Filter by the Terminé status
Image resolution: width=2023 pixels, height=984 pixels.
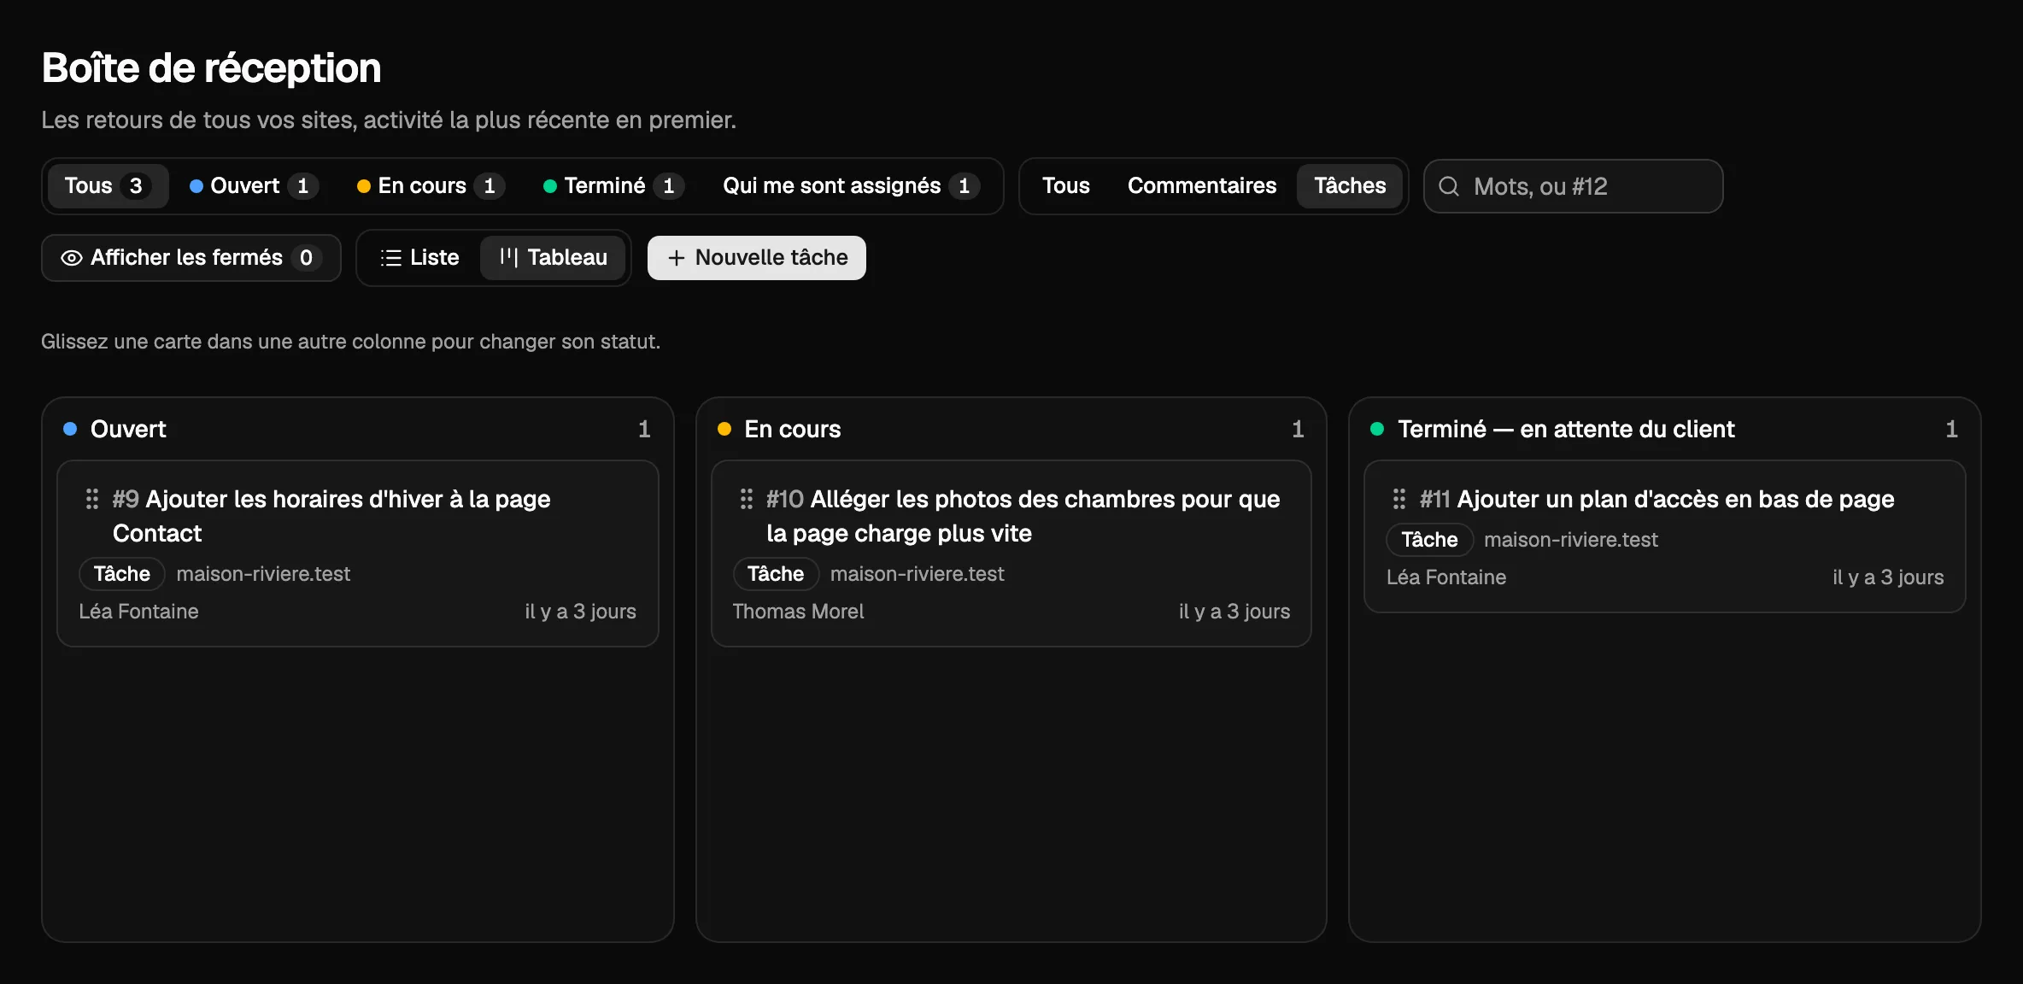613,186
